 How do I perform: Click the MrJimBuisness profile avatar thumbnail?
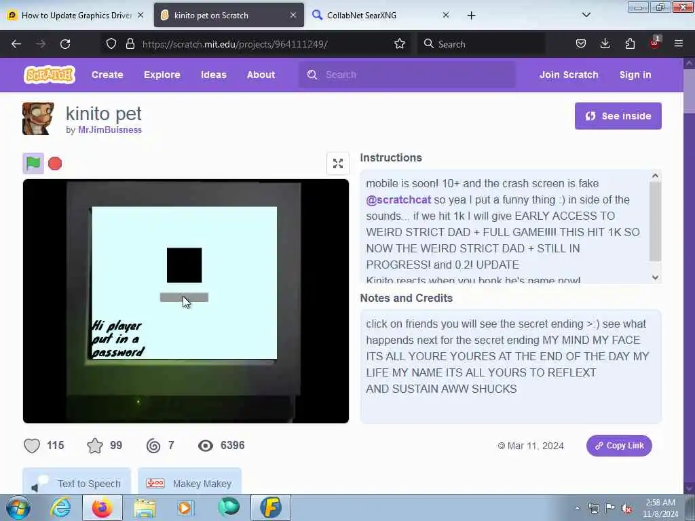[x=38, y=118]
